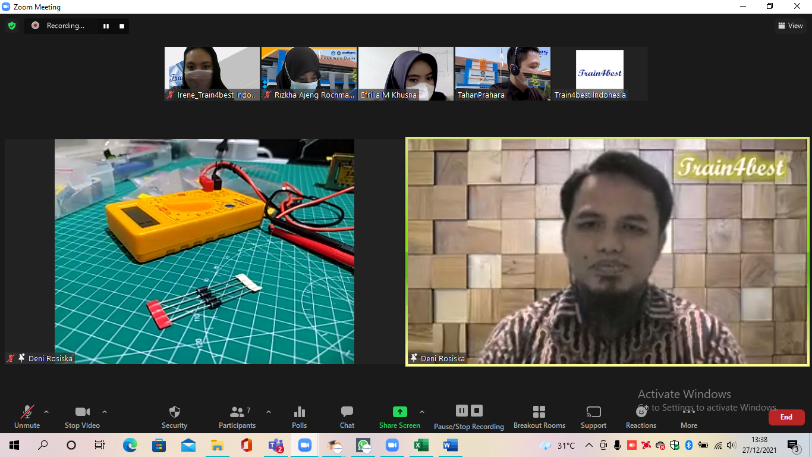Open the Reactions menu

[x=641, y=412]
